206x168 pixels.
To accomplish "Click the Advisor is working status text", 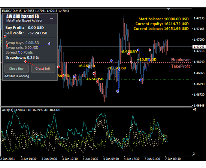I will coord(17,76).
